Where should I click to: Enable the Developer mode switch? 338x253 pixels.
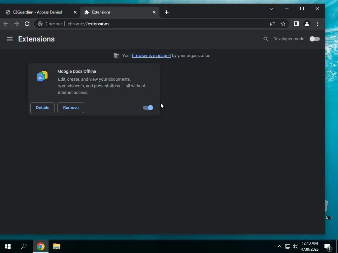(x=315, y=39)
